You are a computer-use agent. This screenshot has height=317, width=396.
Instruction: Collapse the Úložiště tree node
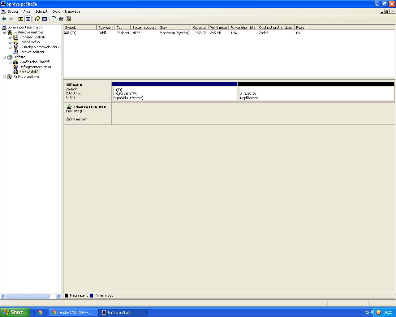4,57
